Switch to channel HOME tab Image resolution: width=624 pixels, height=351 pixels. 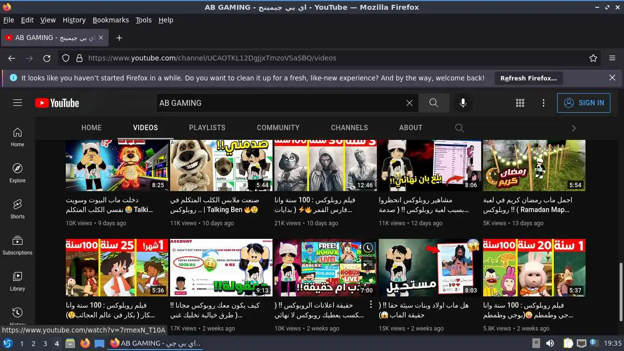(92, 128)
